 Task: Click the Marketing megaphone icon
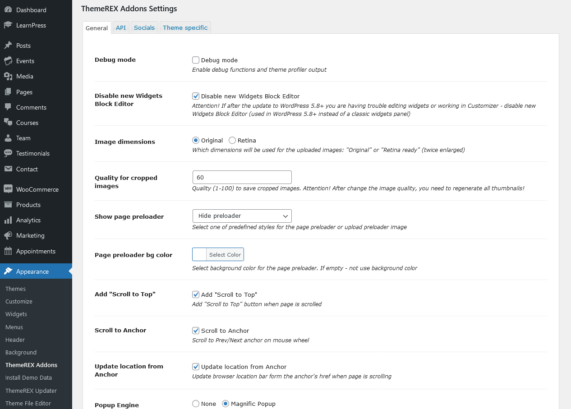point(8,235)
